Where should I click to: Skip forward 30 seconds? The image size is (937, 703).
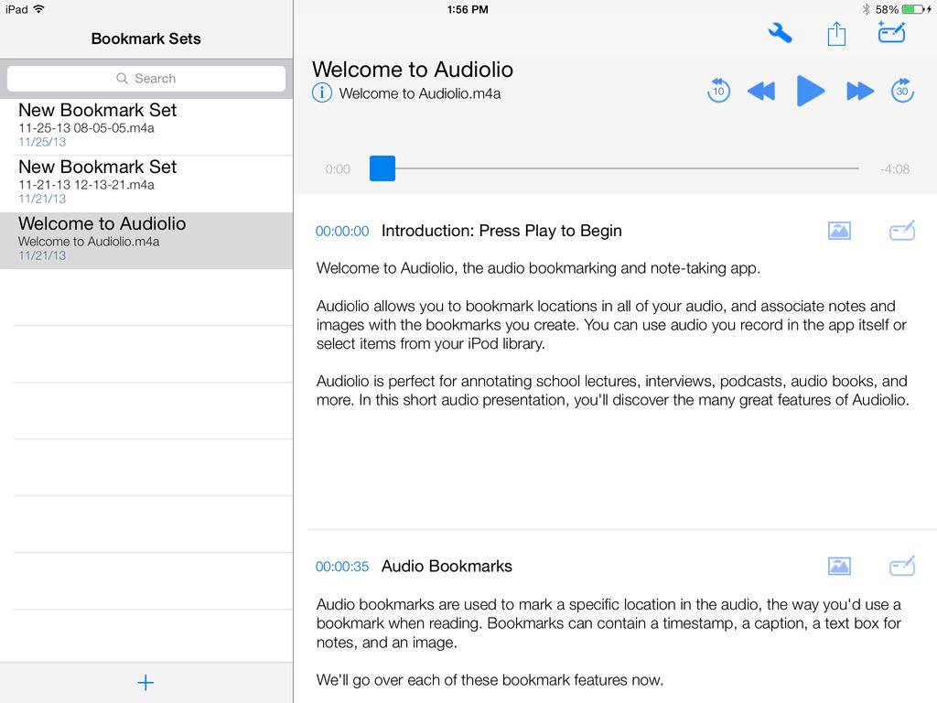point(902,91)
